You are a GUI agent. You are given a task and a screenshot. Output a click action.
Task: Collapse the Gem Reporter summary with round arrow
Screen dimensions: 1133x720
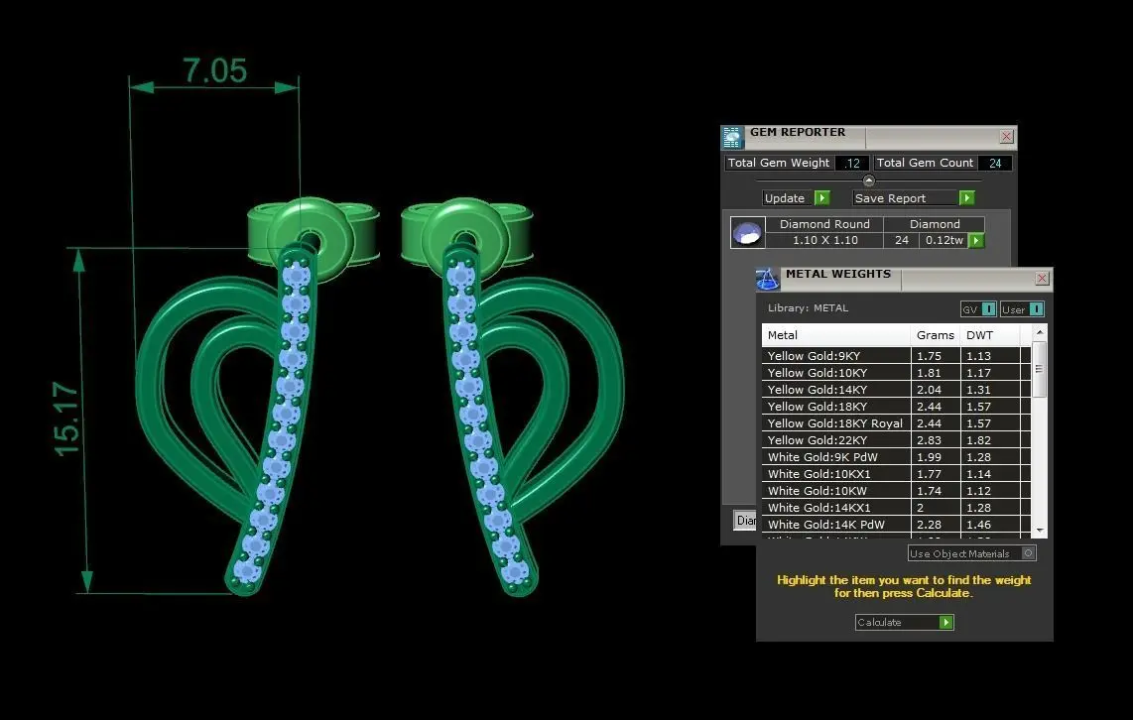click(868, 180)
